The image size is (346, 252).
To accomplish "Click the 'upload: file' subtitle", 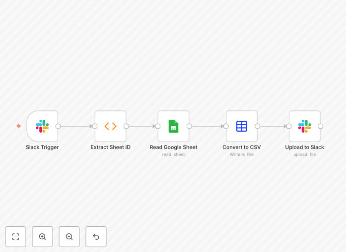I will (305, 154).
